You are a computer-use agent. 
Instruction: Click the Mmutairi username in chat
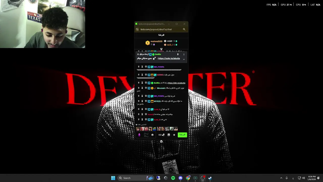[x=160, y=88]
